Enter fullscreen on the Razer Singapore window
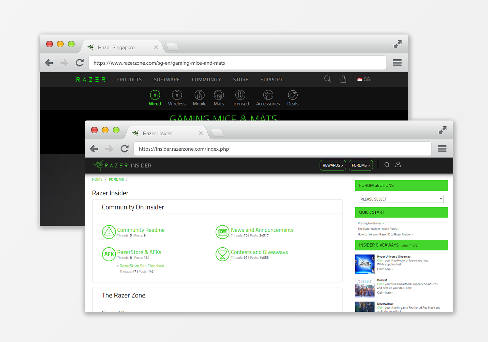Screen dimensions: 488x342 click(398, 44)
